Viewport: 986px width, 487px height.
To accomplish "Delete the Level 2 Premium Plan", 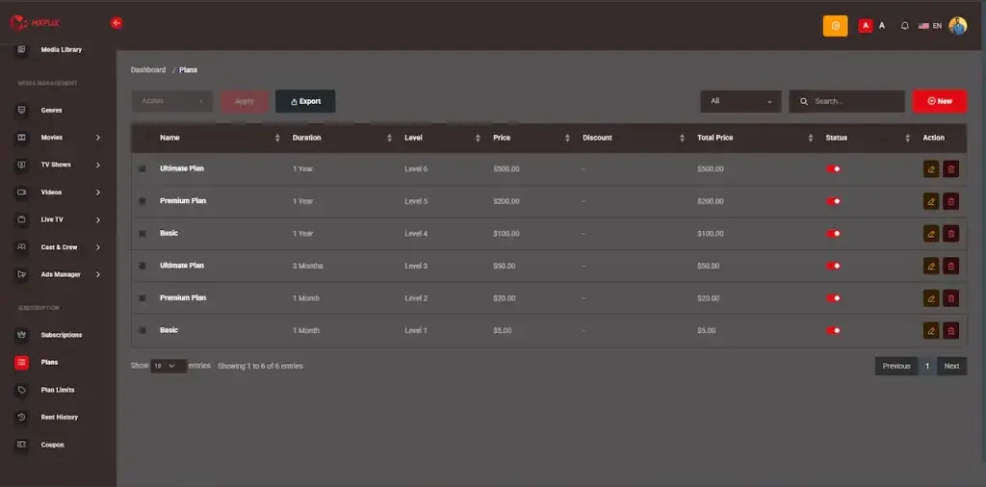I will [x=950, y=298].
